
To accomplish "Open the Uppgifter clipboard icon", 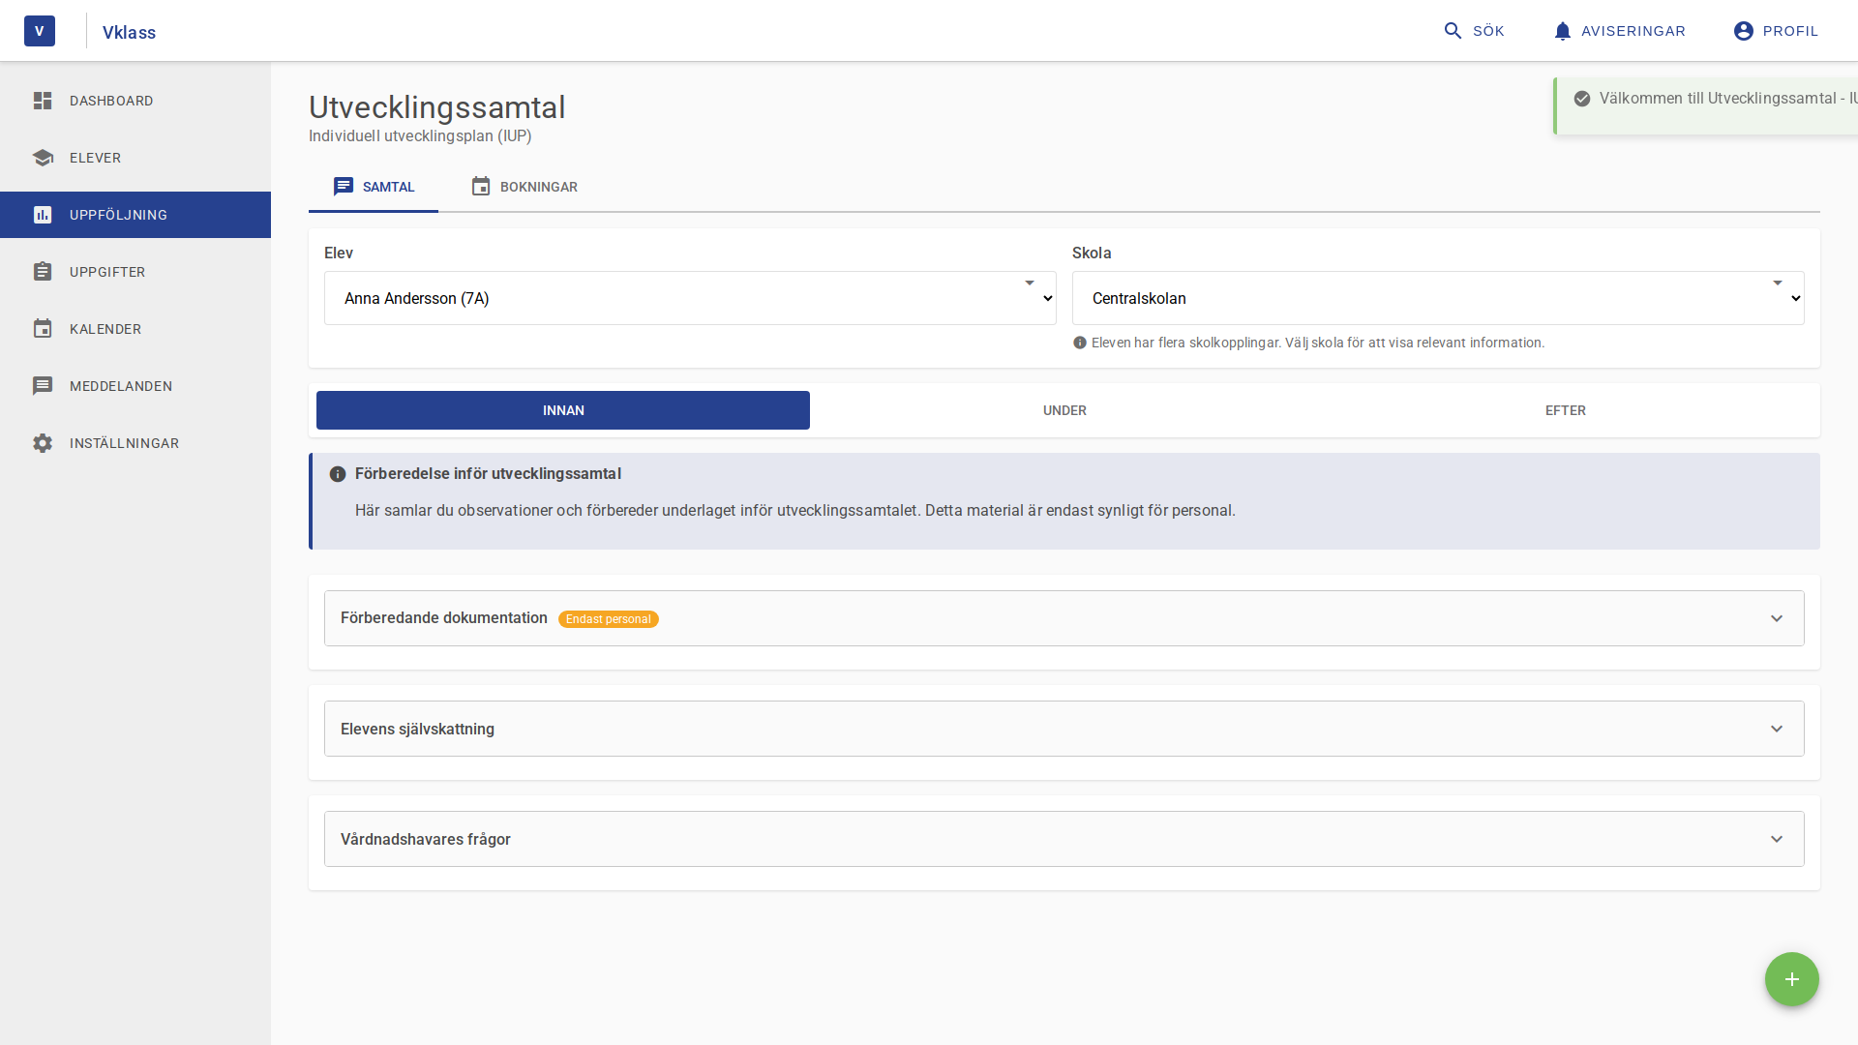I will (43, 272).
